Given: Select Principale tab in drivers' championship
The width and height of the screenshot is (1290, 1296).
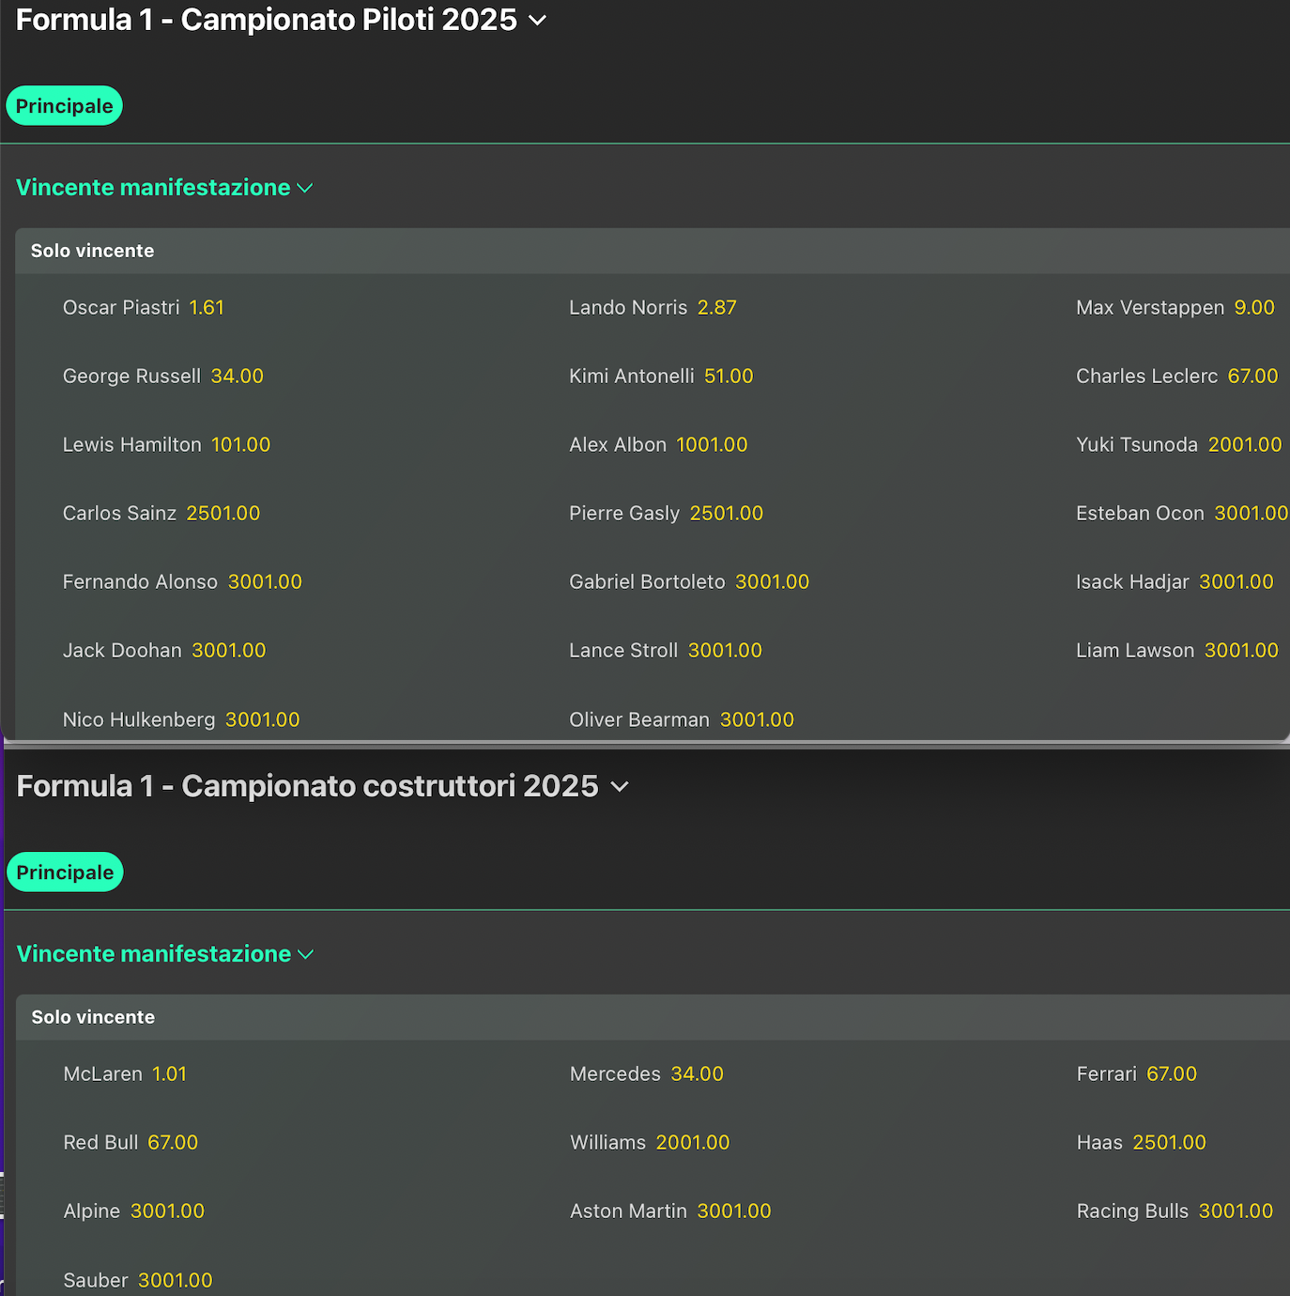Looking at the screenshot, I should [64, 106].
